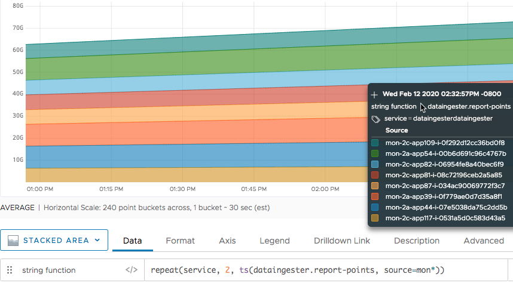Screen dimensions: 513x283
Task: Click the top teal area series in the chart
Action: (179, 47)
